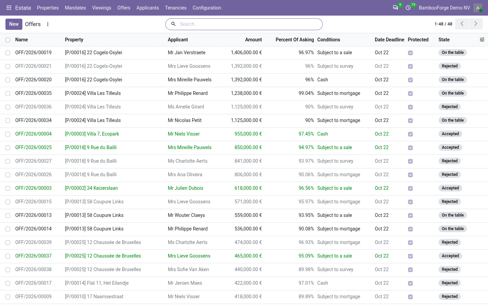The image size is (488, 305).
Task: Sort by the Protected column header
Action: (418, 40)
